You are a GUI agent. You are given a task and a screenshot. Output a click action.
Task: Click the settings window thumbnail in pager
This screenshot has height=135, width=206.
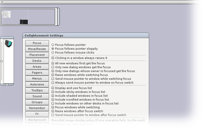7,14
